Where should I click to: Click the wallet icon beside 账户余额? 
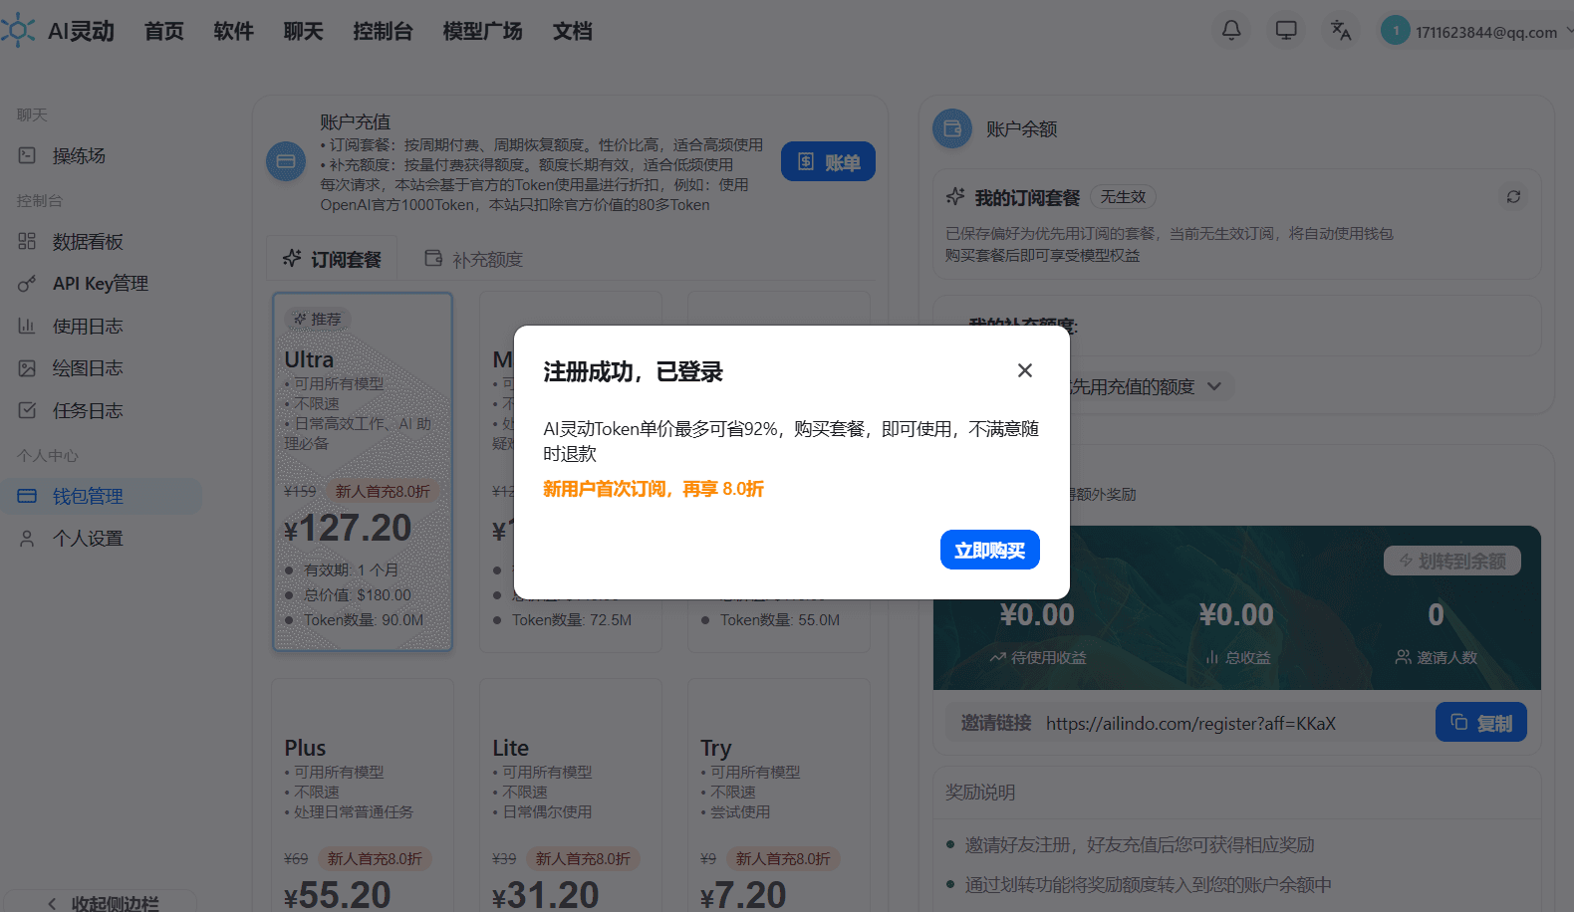coord(952,128)
